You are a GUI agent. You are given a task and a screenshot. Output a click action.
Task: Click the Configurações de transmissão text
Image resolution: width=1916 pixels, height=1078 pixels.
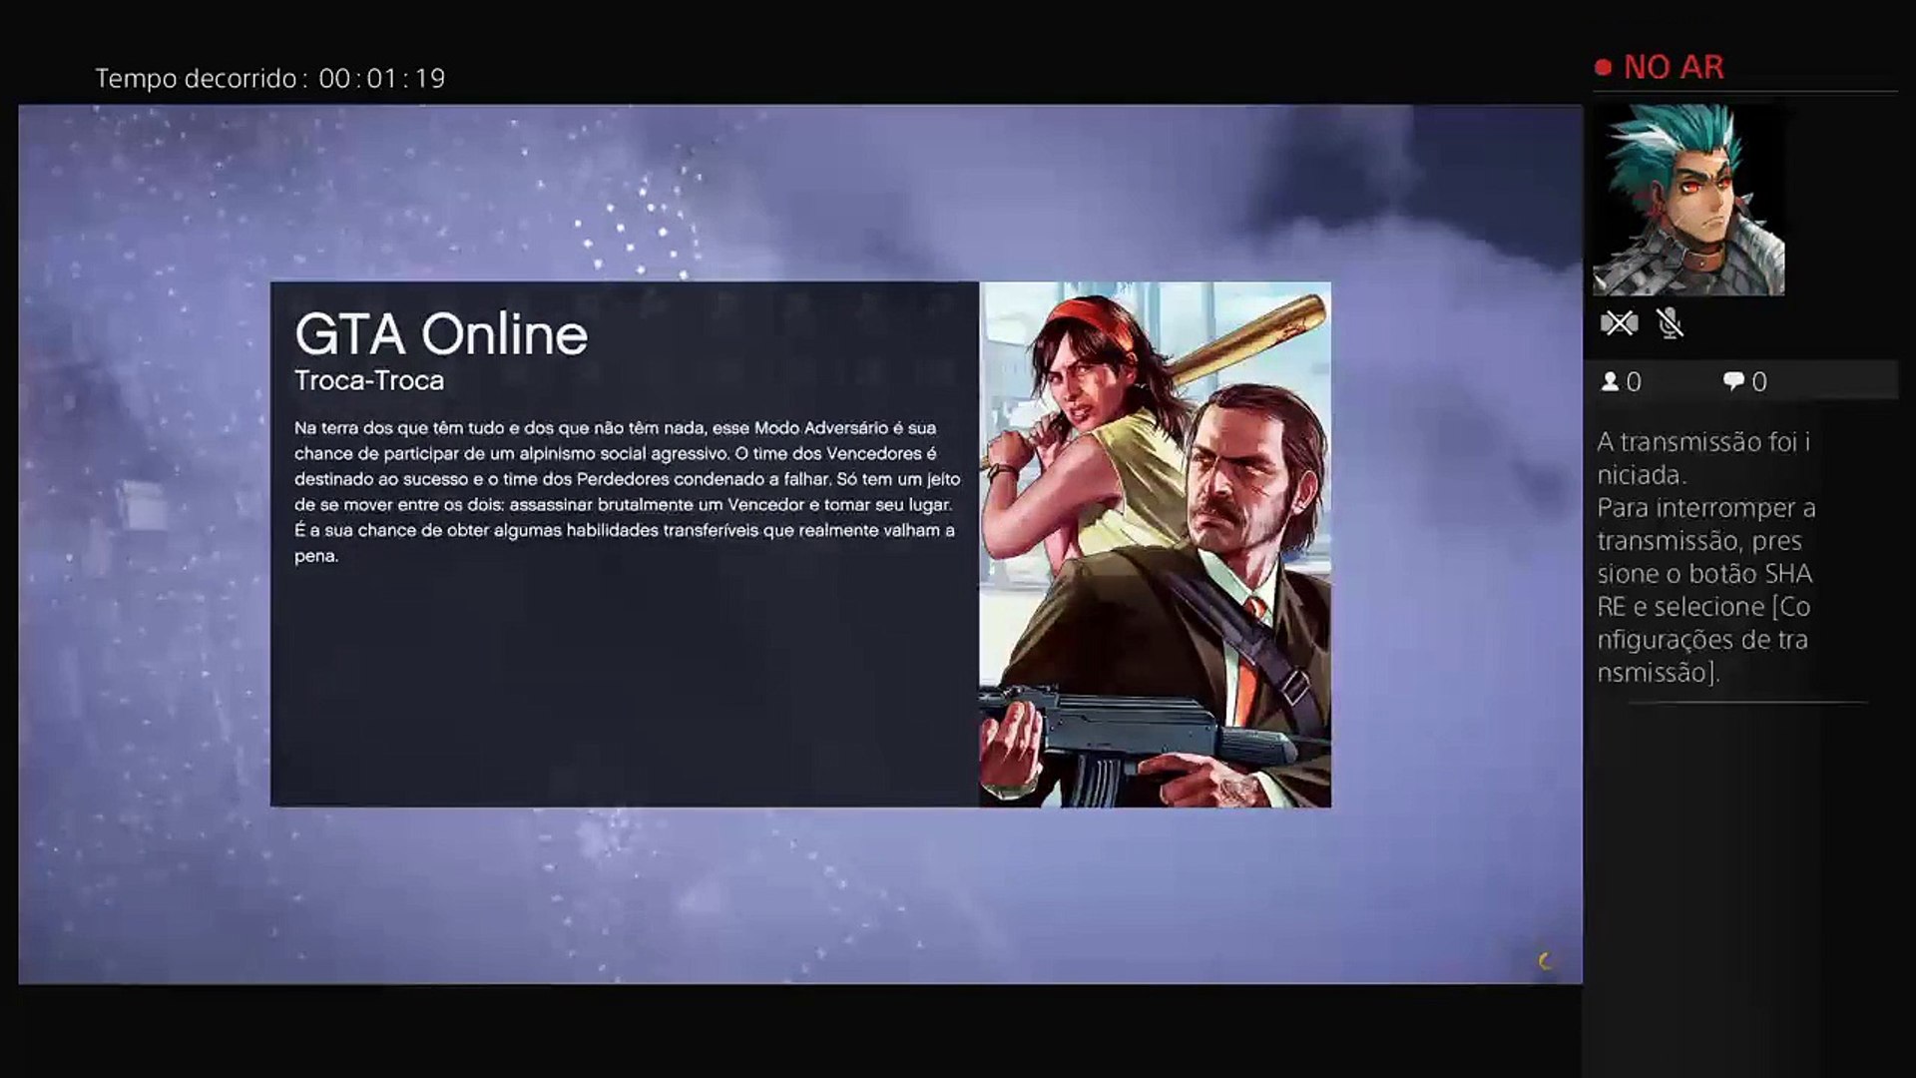coord(1702,639)
